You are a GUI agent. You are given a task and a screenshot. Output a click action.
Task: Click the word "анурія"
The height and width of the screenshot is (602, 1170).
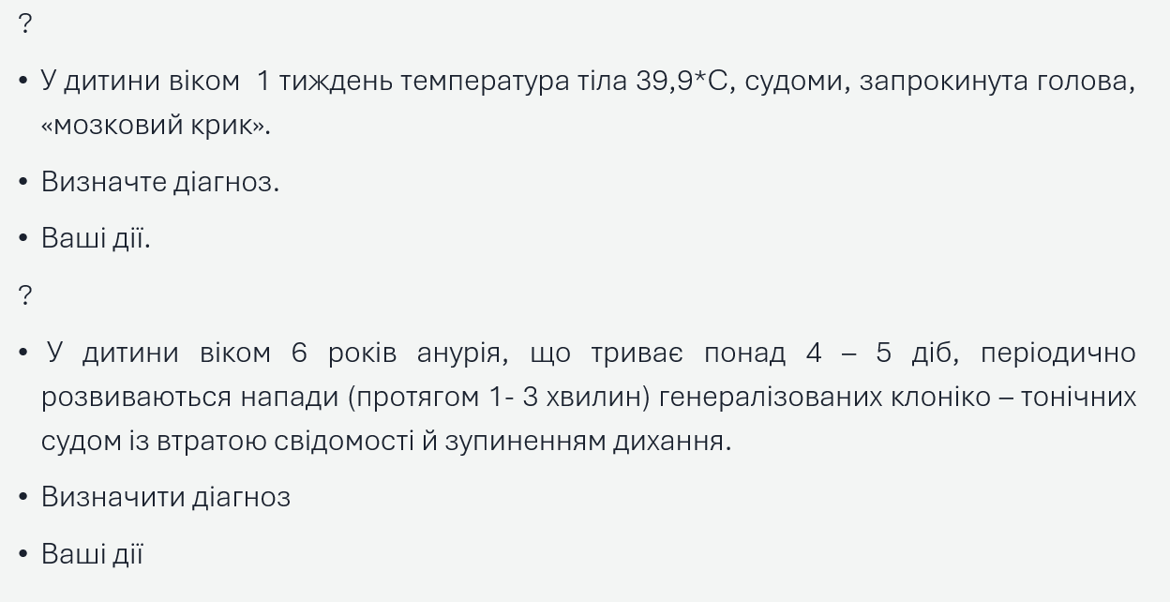click(461, 354)
